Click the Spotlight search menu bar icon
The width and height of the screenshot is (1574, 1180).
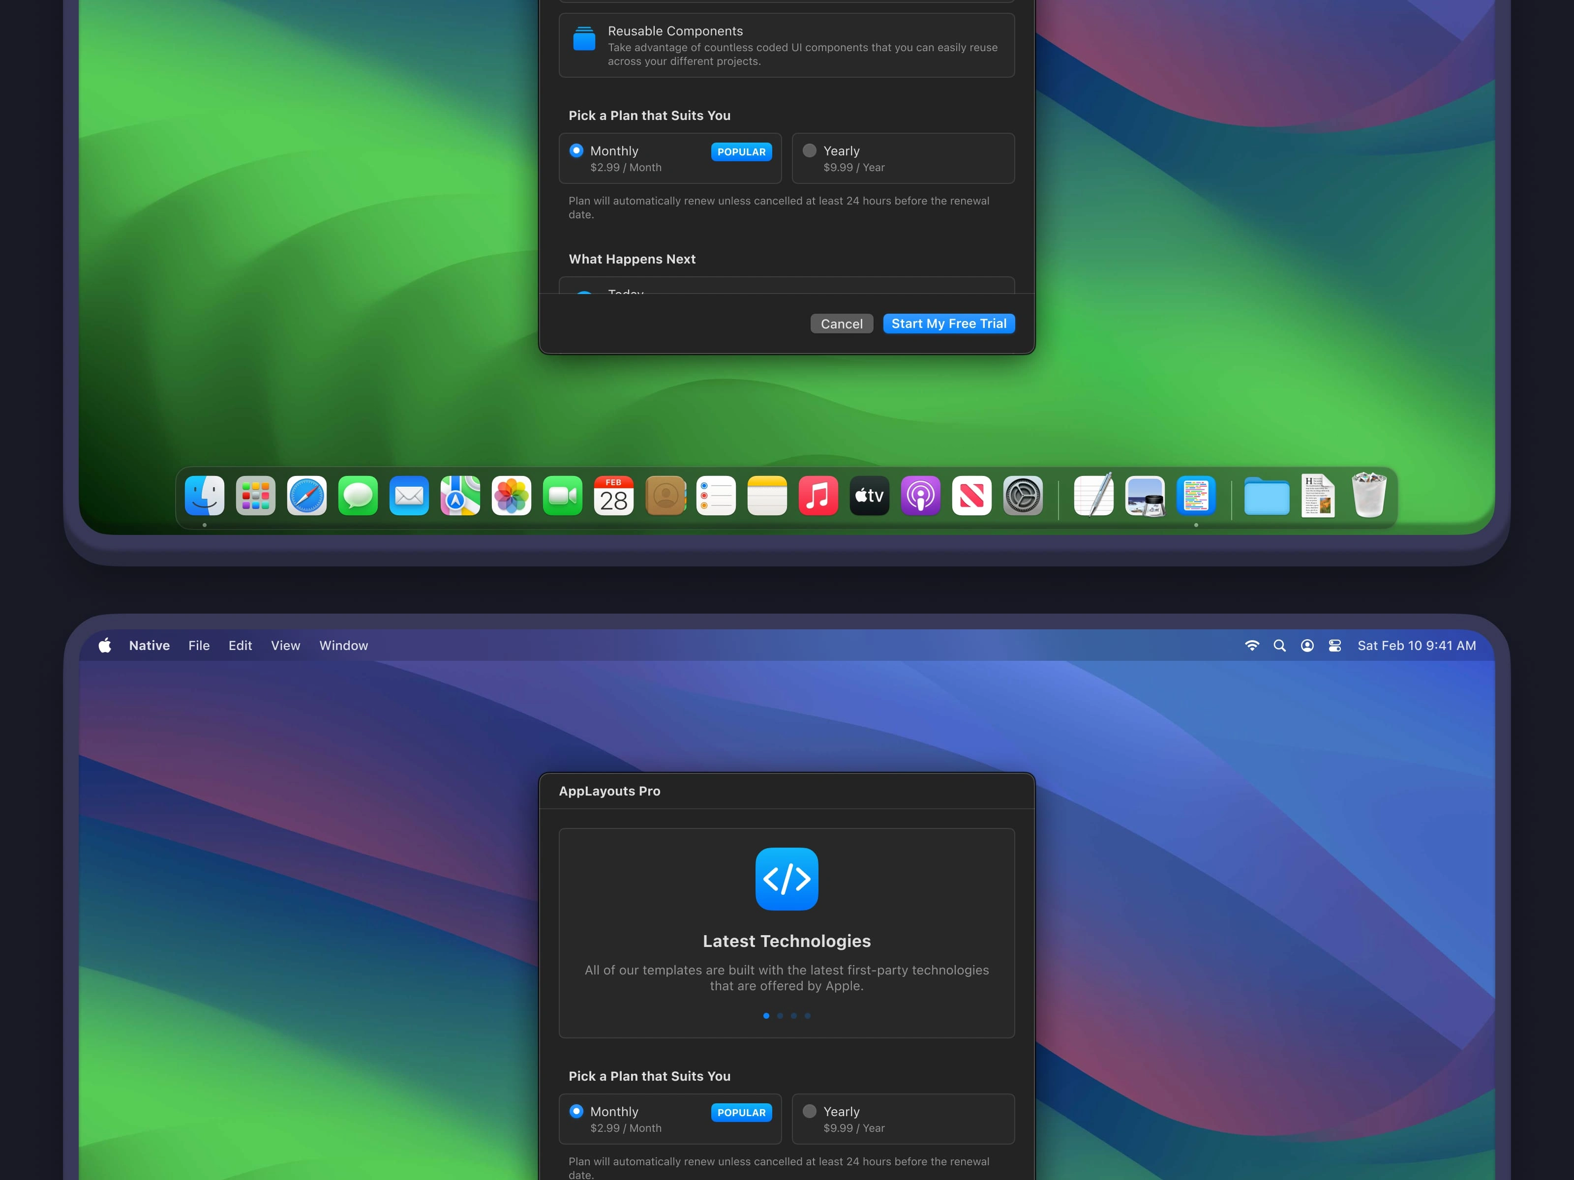[1279, 646]
